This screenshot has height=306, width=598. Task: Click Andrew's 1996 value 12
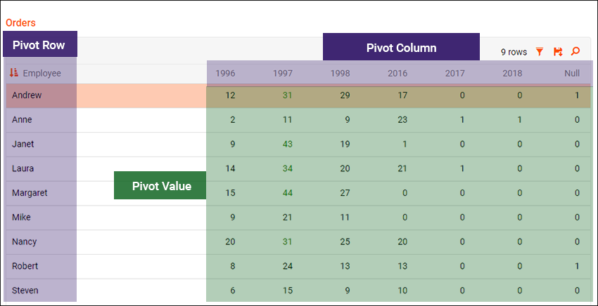click(x=230, y=95)
